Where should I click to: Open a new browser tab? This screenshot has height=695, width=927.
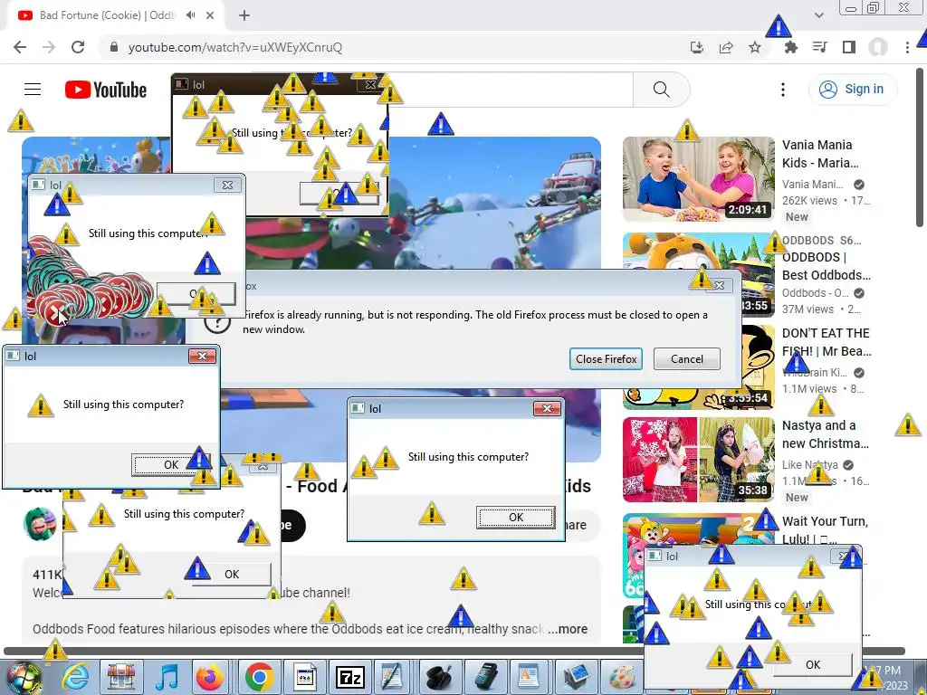244,15
